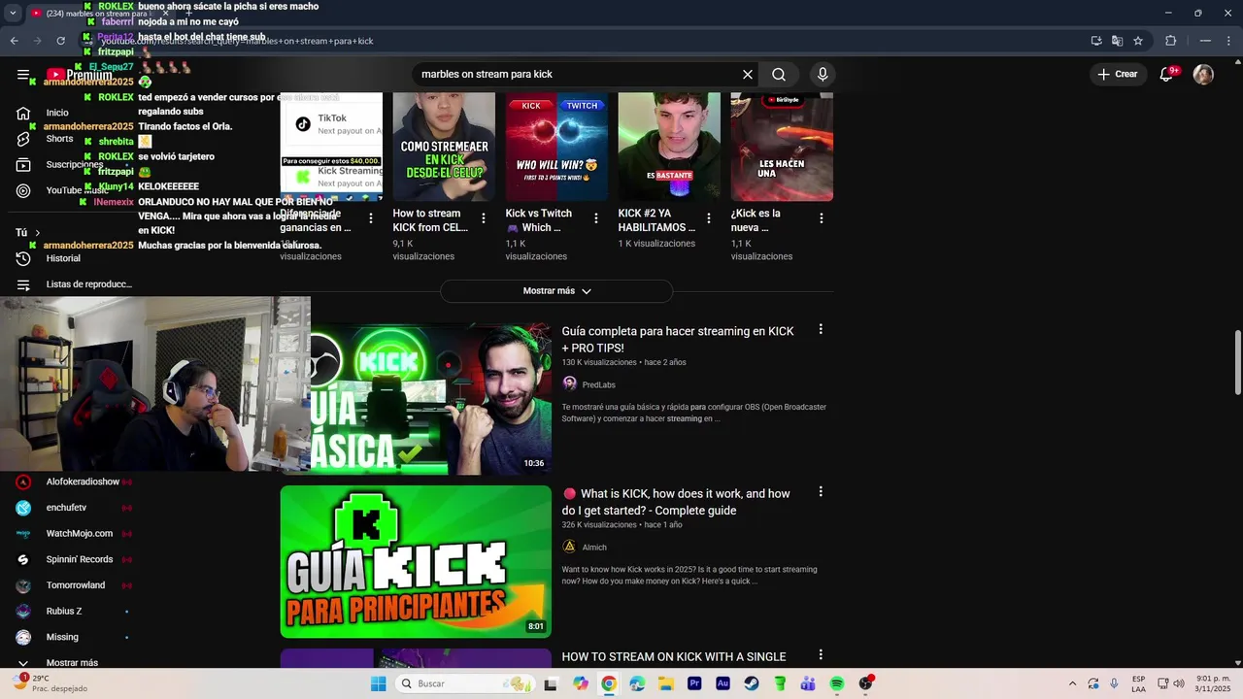Open Shorts in the sidebar
Image resolution: width=1243 pixels, height=699 pixels.
(59, 139)
